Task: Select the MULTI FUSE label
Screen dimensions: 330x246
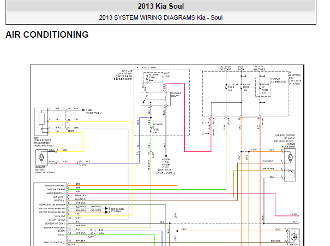Action: [167, 75]
